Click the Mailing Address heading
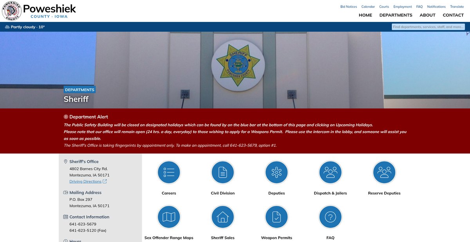This screenshot has height=242, width=470. click(85, 192)
